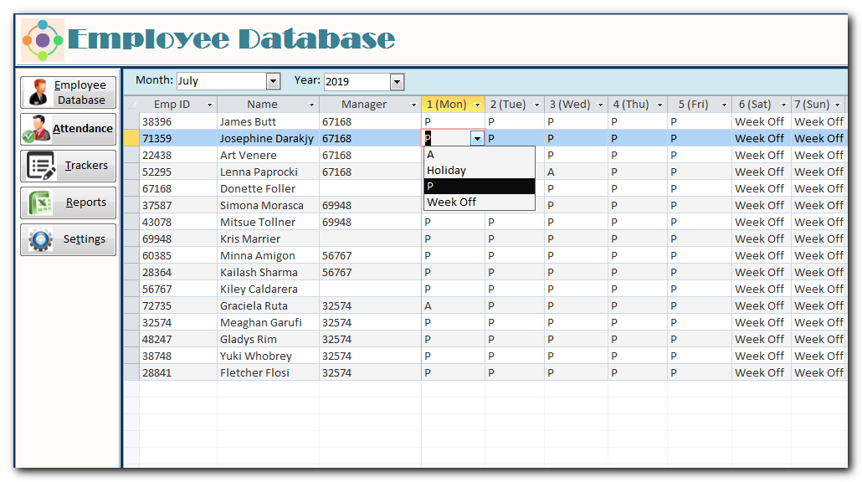Click the Attendance person checkmark icon
Screen dimensions: 862x482
point(37,129)
